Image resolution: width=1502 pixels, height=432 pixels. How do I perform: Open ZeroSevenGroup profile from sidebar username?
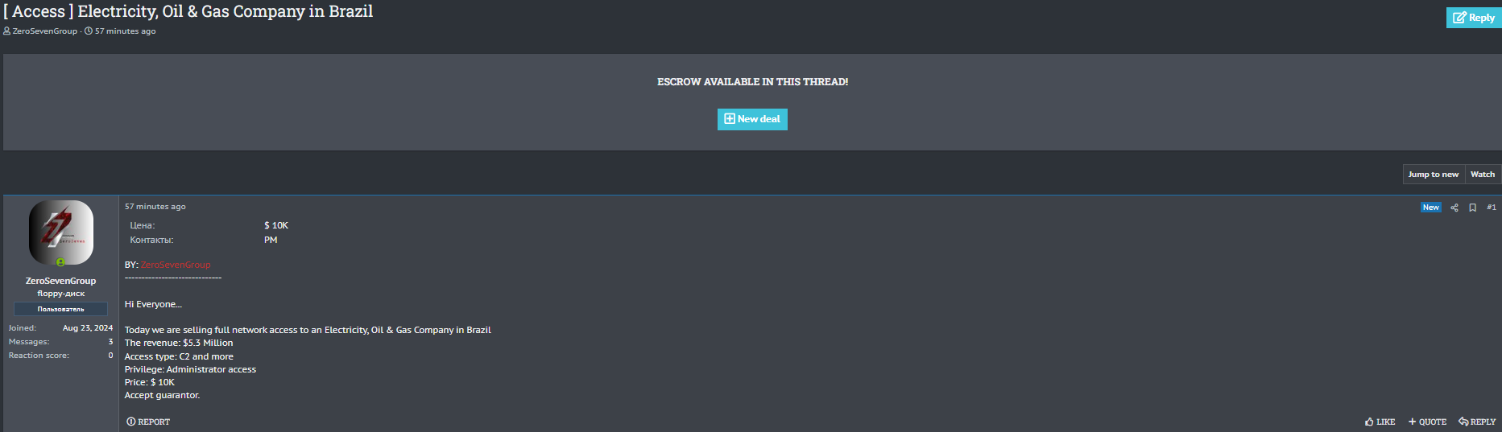(x=60, y=281)
